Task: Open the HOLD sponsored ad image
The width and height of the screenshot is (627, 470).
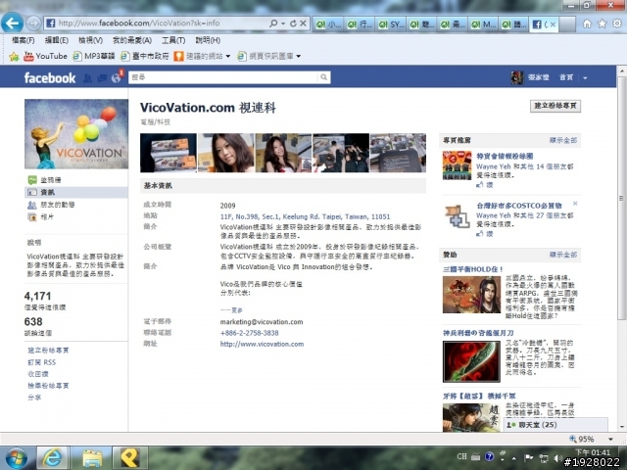Action: click(x=471, y=295)
